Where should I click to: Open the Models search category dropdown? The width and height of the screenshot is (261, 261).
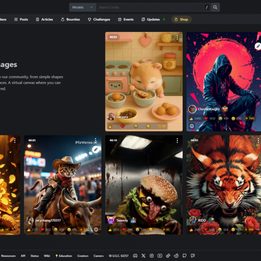pos(82,7)
